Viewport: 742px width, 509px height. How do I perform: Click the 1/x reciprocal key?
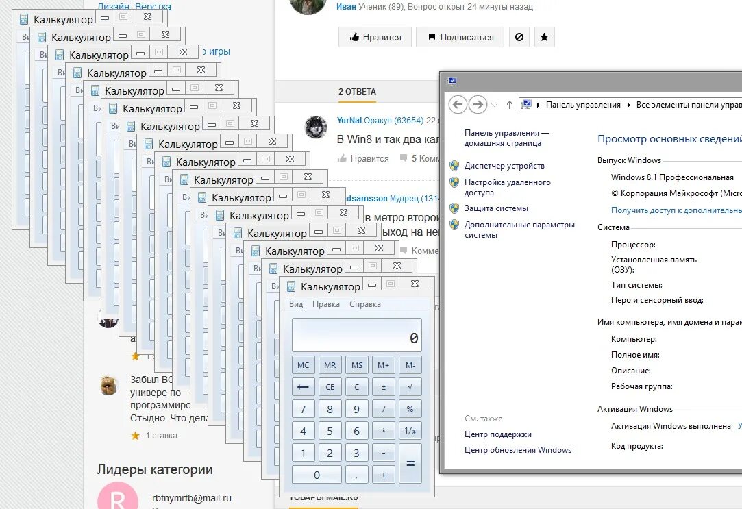(410, 431)
